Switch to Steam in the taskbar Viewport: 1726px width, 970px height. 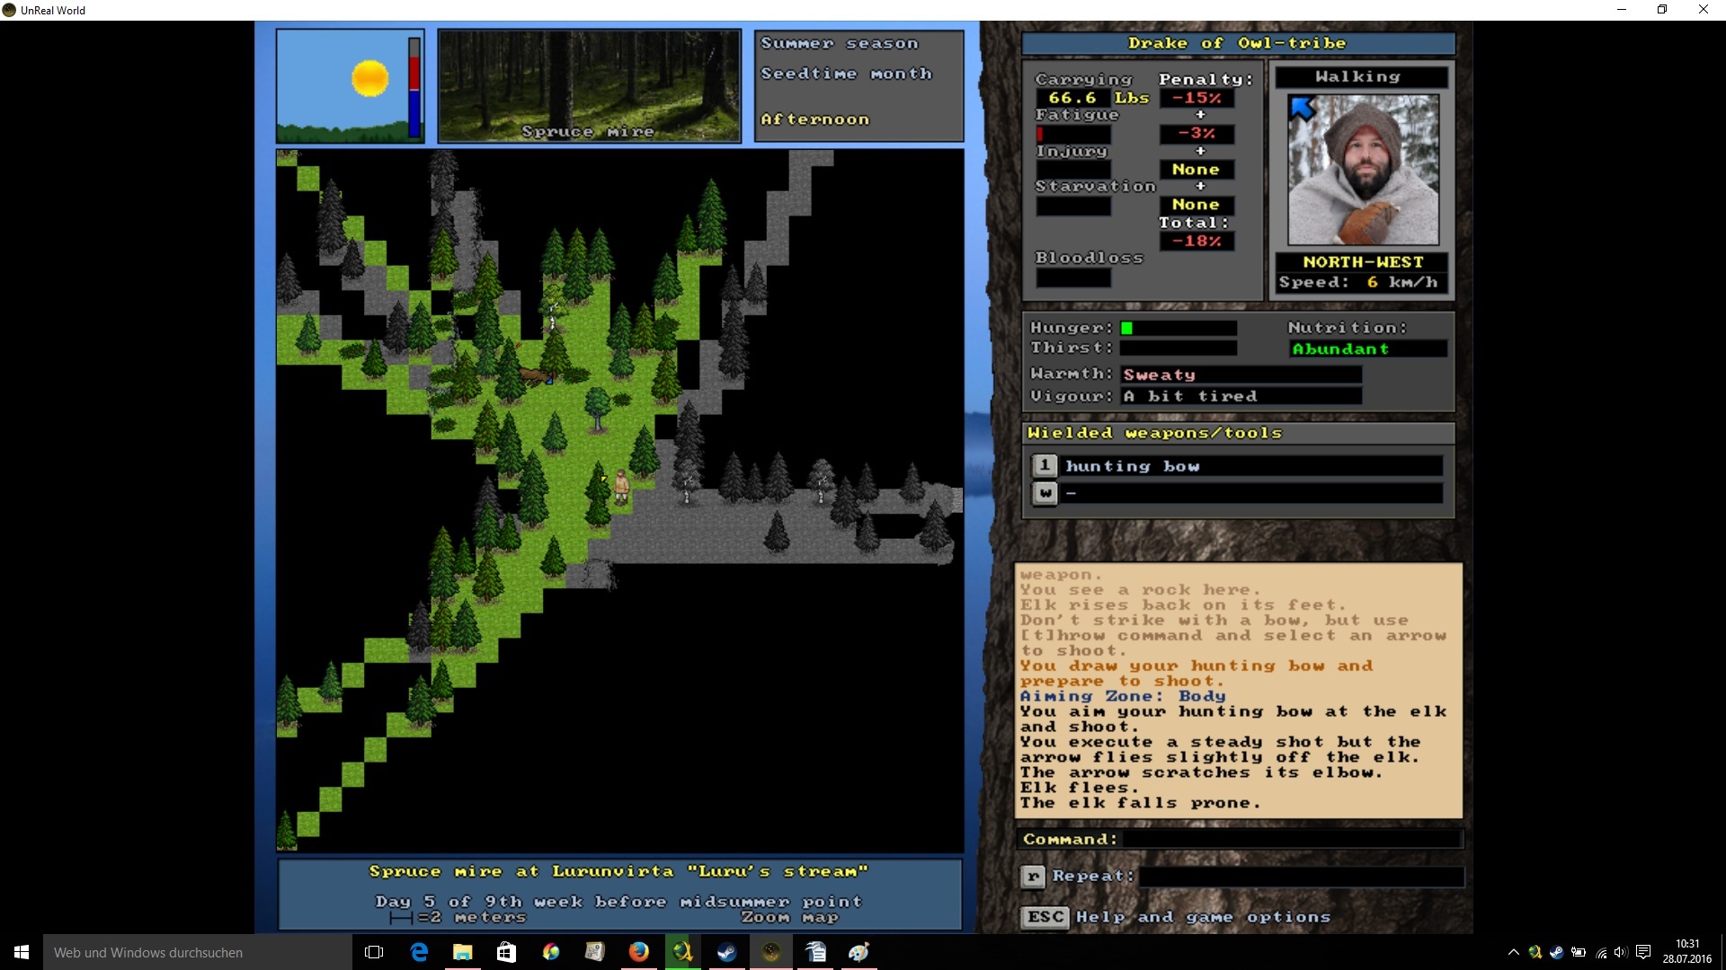[726, 952]
